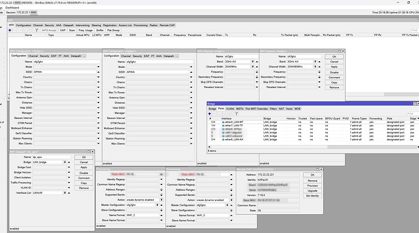This screenshot has width=419, height=233.
Task: Click OK in the WiFi Channel ch5ghz window
Action: tap(334, 56)
